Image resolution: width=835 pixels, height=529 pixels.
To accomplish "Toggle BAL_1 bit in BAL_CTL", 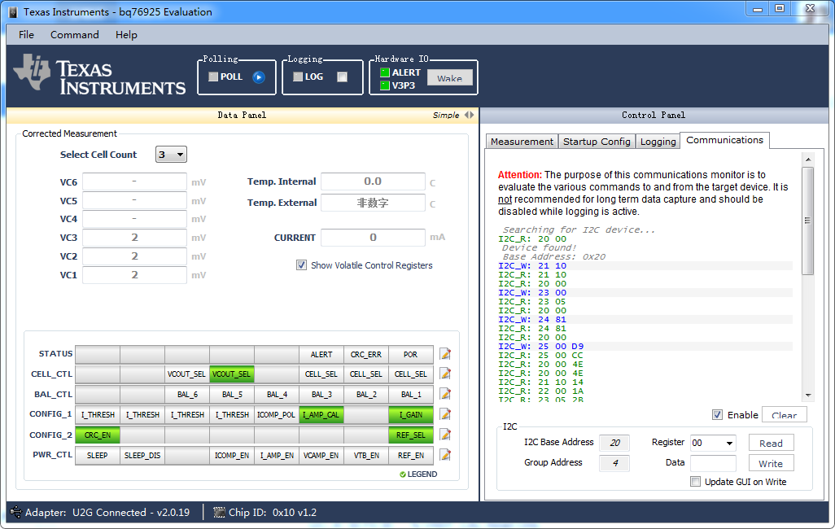I will [x=410, y=394].
